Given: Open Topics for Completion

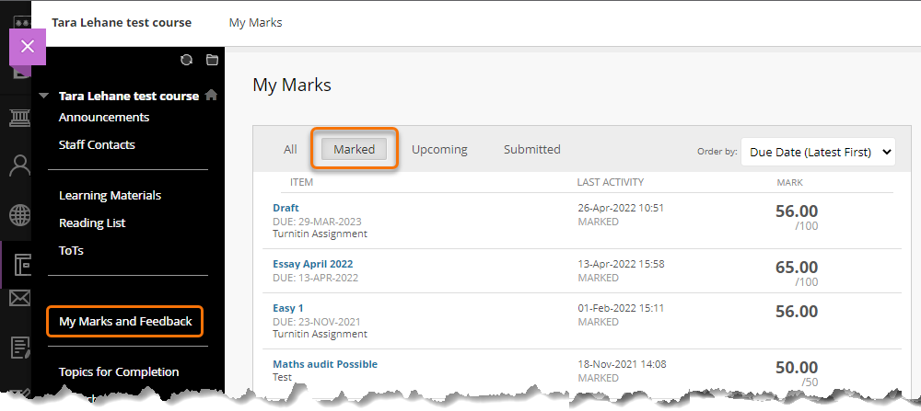Looking at the screenshot, I should pos(119,371).
